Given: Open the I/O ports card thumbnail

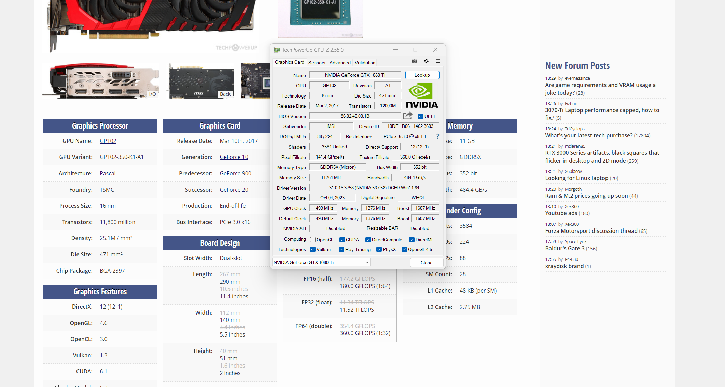Looking at the screenshot, I should 101,81.
